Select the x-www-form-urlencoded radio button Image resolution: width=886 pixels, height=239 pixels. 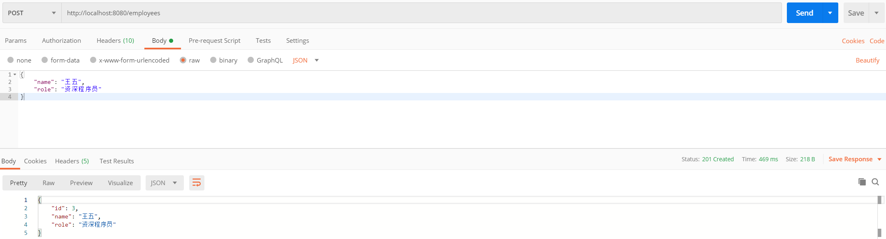[x=93, y=60]
